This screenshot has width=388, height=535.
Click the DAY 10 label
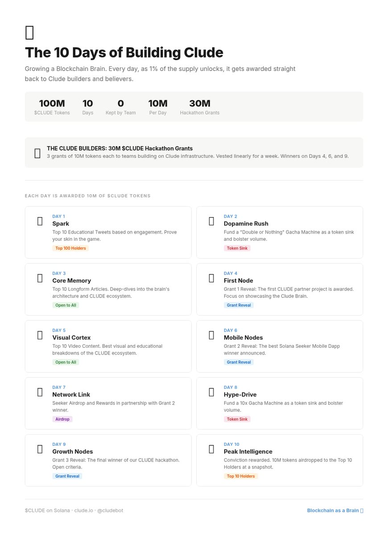click(231, 444)
